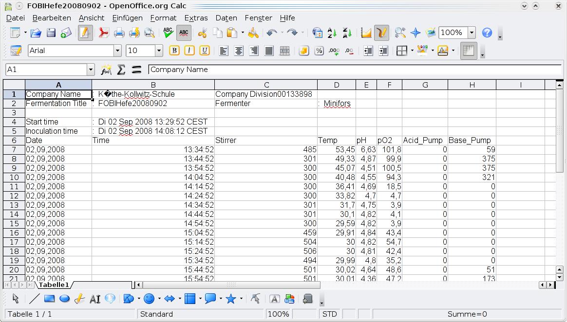Toggle the grid lines button

tap(469, 51)
